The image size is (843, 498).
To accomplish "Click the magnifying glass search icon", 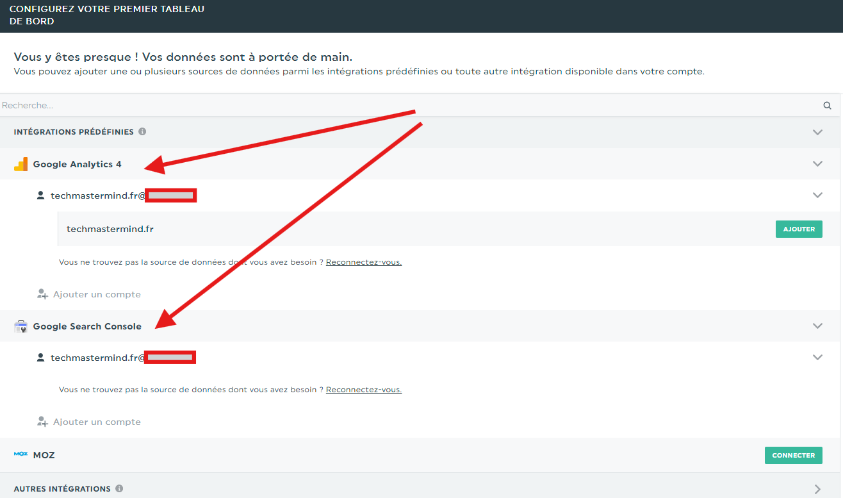I will 826,105.
